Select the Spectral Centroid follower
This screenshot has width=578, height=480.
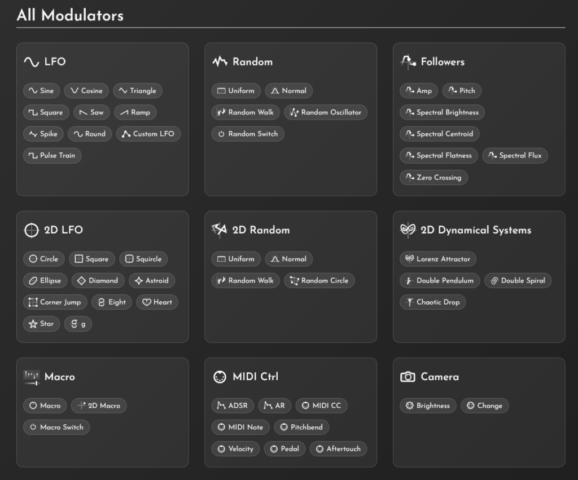tap(440, 134)
